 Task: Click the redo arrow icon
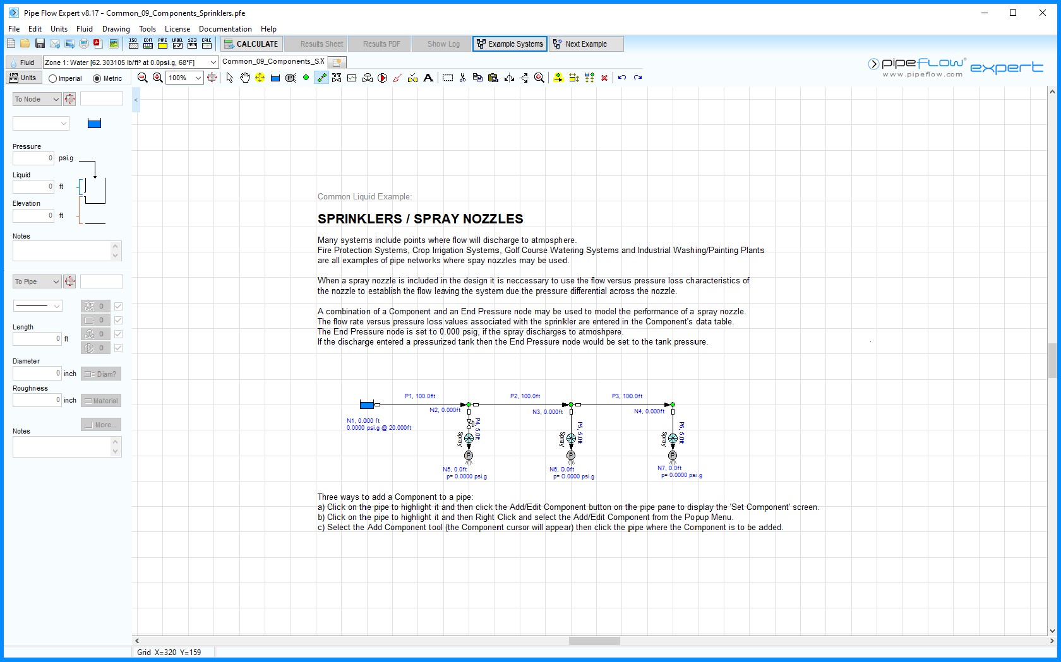click(638, 78)
